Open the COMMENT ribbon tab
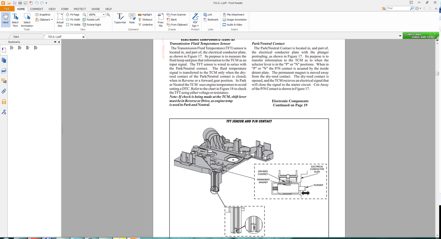The width and height of the screenshot is (441, 239). pyautogui.click(x=37, y=9)
